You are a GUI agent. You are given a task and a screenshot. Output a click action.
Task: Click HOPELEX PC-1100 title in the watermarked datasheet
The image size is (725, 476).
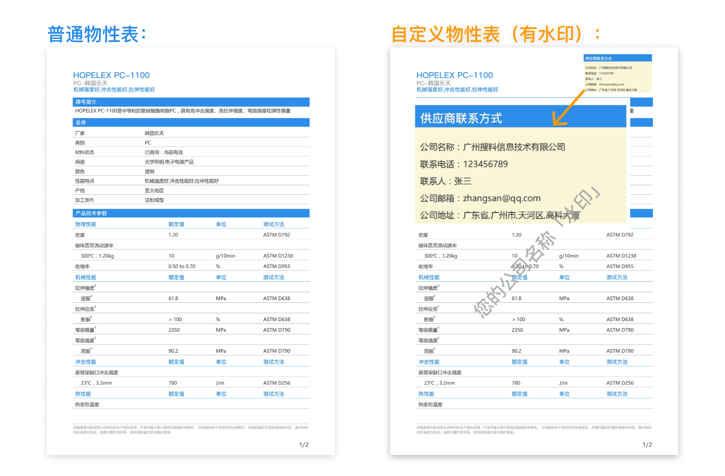pos(455,75)
